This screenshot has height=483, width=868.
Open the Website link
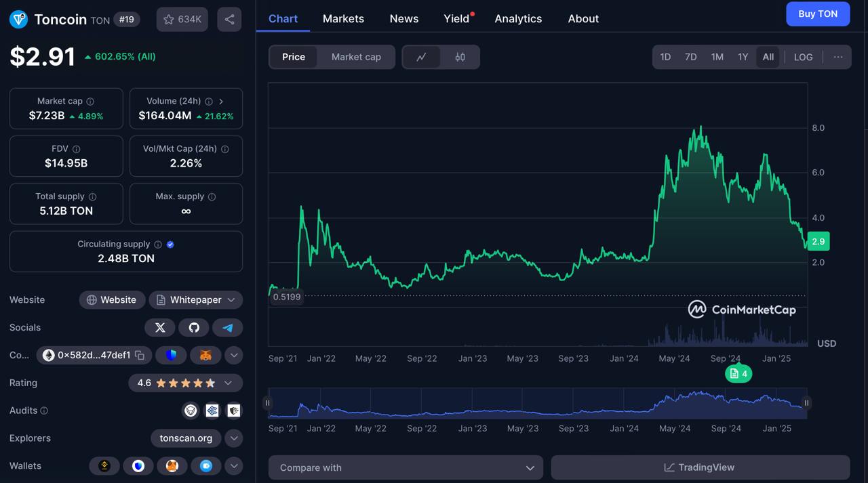pos(111,300)
